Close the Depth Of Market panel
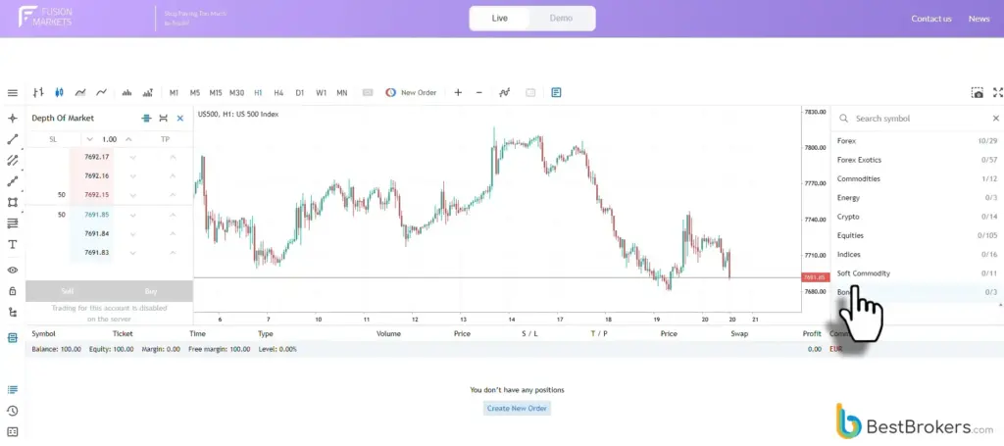This screenshot has width=1004, height=446. tap(180, 119)
